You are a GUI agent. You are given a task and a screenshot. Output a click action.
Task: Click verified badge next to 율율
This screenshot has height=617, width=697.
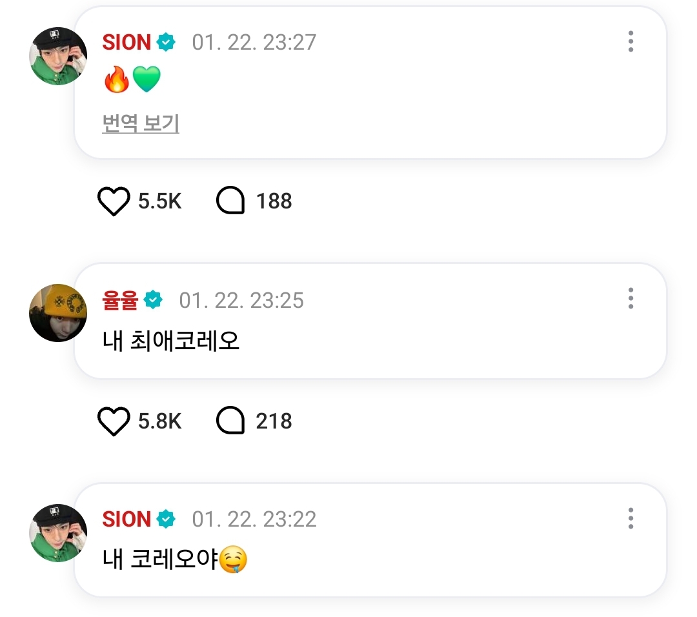coord(154,300)
